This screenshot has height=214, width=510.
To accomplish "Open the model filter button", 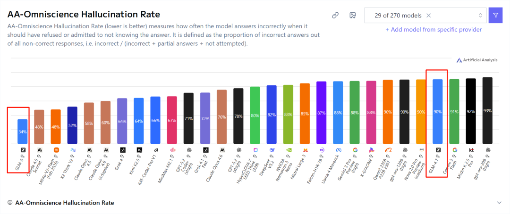I will pyautogui.click(x=495, y=15).
